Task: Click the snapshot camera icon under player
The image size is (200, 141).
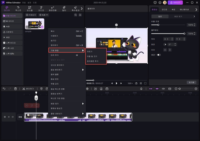Action: [136, 83]
